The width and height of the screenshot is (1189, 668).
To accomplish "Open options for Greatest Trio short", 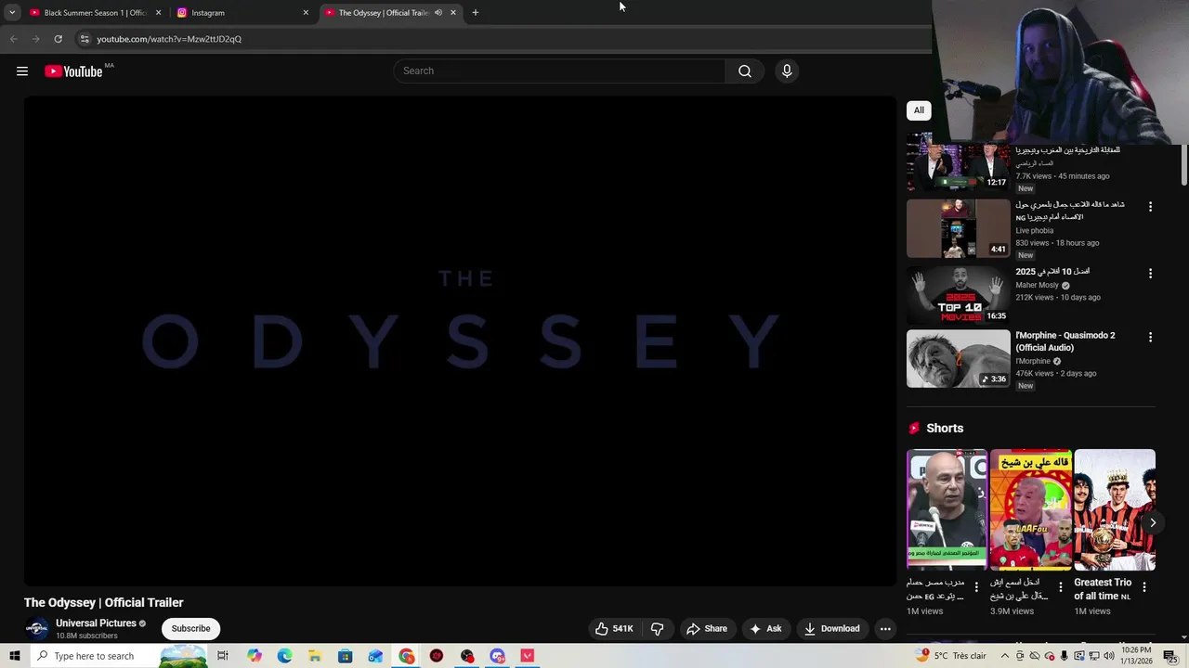I will click(1144, 587).
